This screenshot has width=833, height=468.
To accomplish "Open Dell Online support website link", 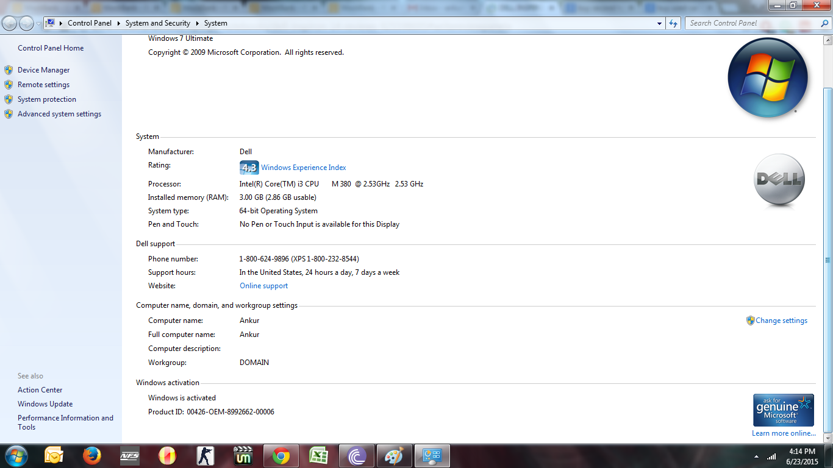I will tap(263, 286).
